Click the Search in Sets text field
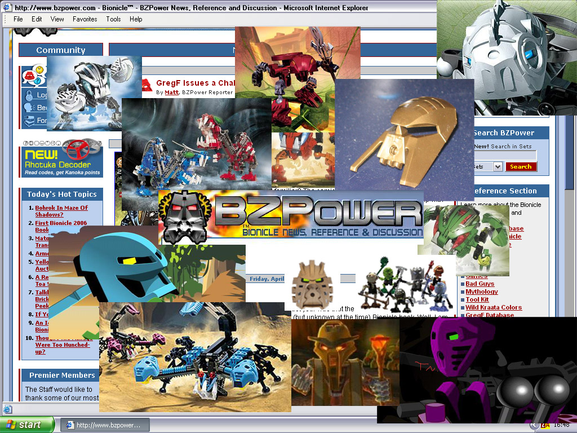 (505, 155)
